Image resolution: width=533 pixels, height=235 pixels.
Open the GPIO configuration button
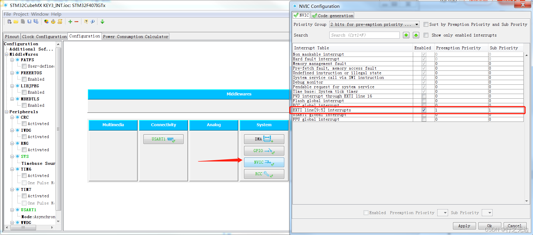tap(264, 151)
